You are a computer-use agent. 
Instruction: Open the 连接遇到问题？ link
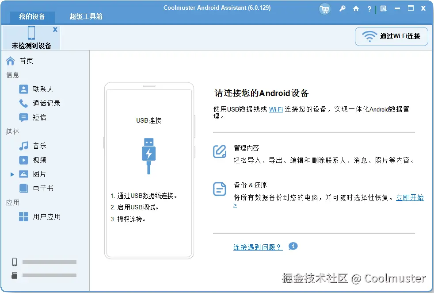point(258,247)
